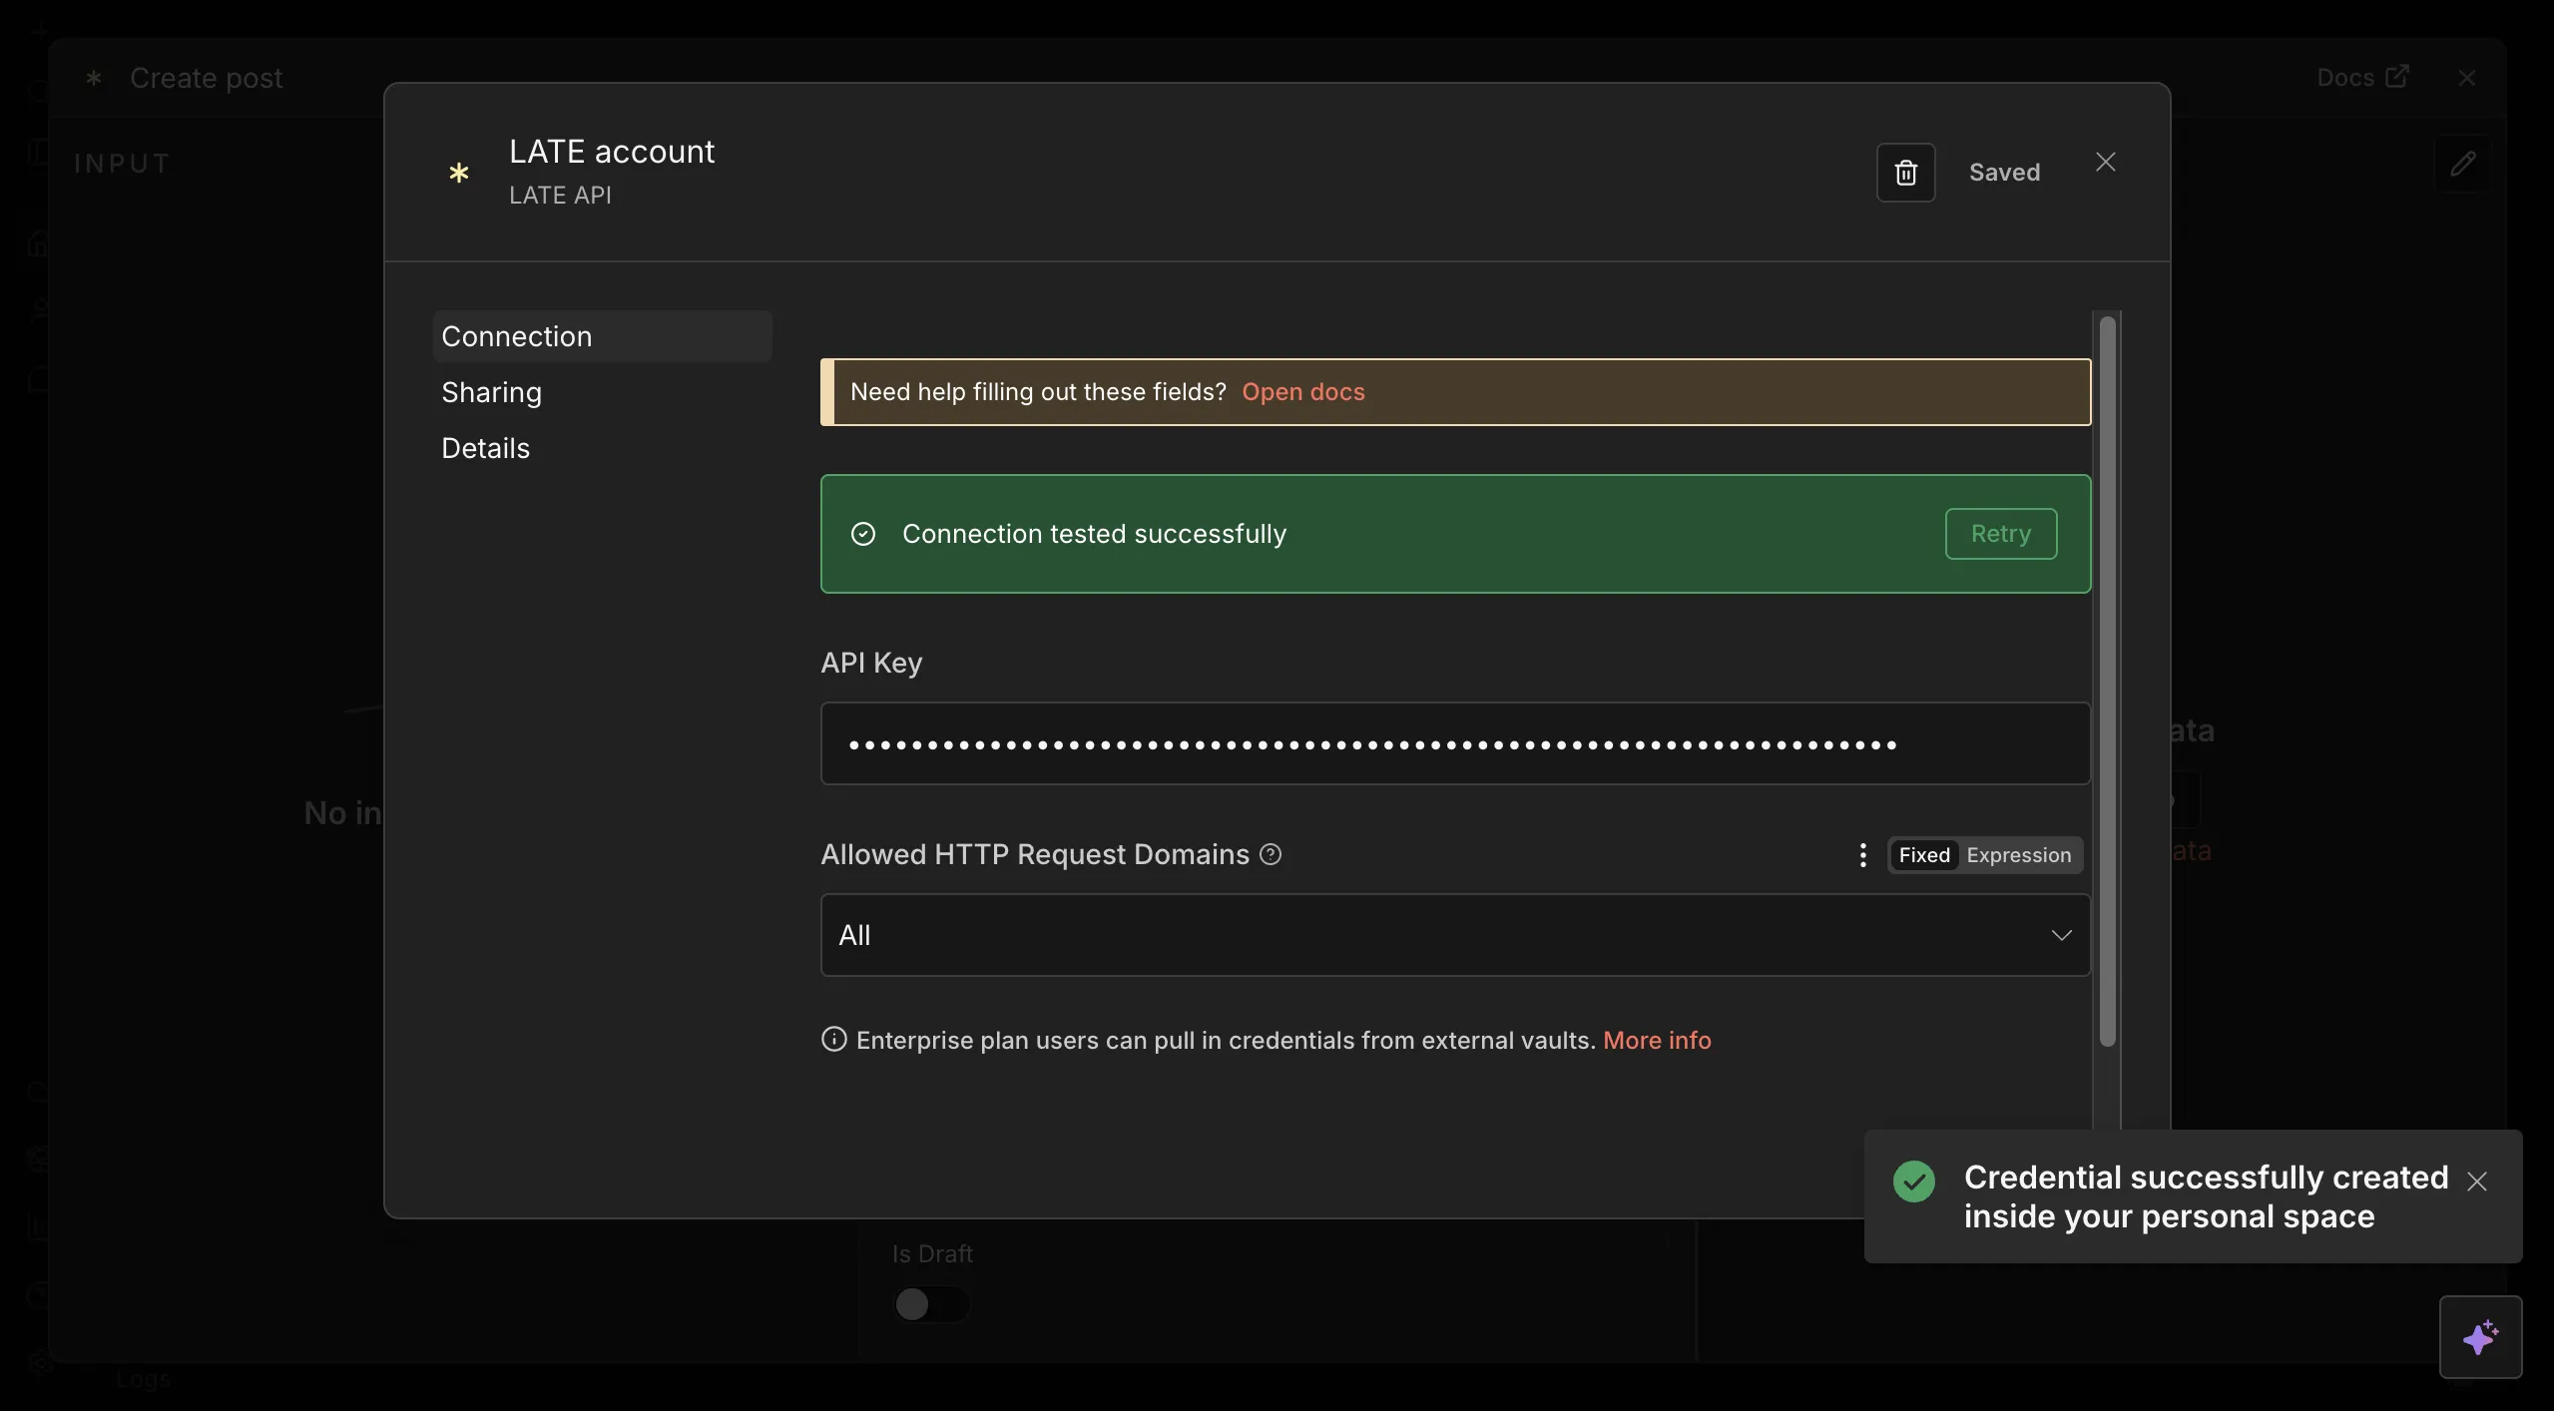Open the AI assistant sparkles icon bottom right

[2481, 1336]
